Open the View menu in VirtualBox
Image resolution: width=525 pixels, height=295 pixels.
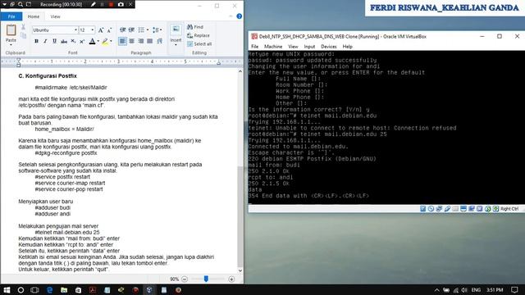pos(293,47)
